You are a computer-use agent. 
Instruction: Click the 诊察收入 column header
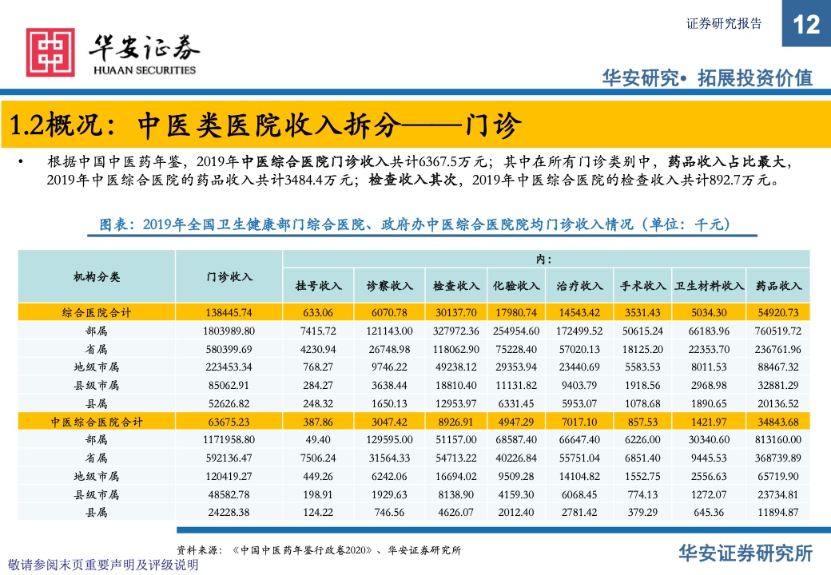pos(390,286)
